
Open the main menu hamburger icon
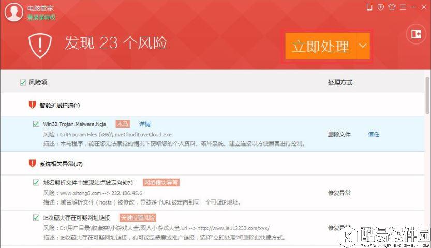(x=403, y=7)
